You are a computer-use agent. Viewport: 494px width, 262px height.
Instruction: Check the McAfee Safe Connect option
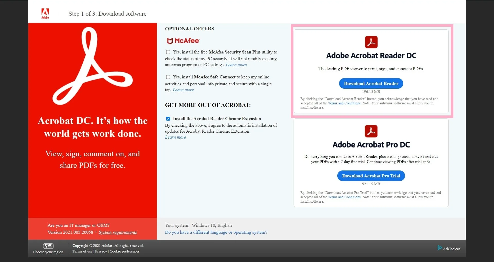[x=168, y=77]
